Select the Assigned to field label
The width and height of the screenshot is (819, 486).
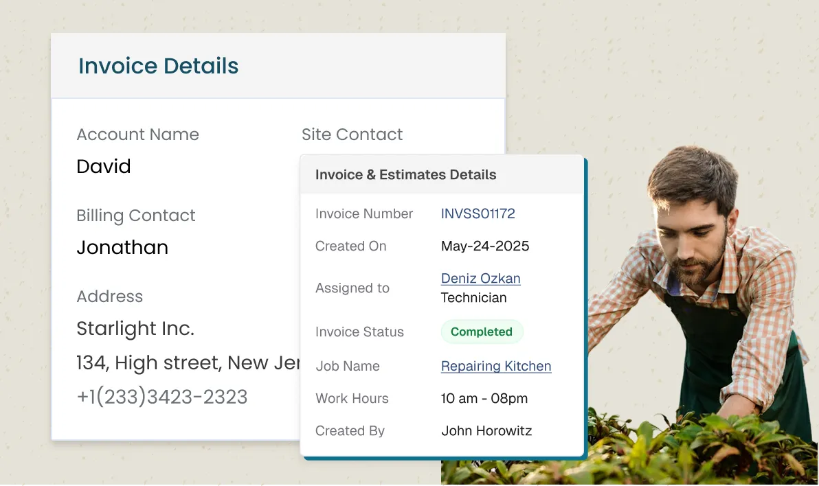coord(352,288)
